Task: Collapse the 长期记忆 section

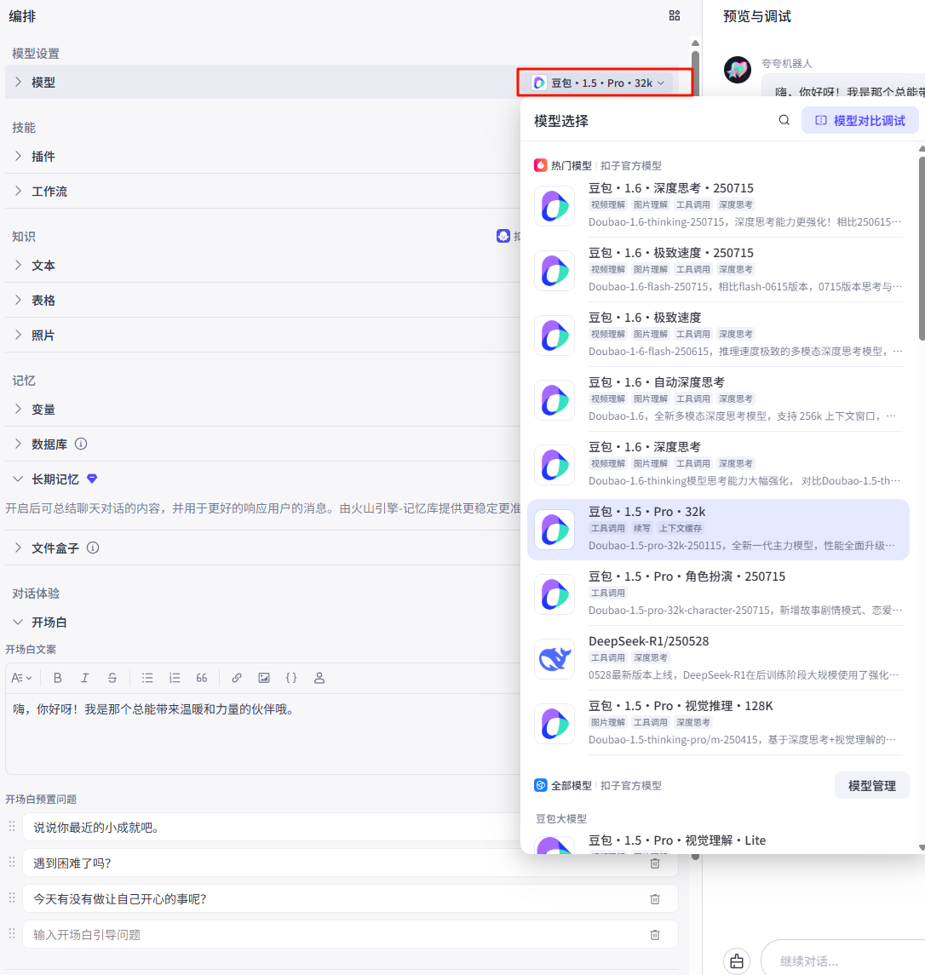Action: (x=18, y=479)
